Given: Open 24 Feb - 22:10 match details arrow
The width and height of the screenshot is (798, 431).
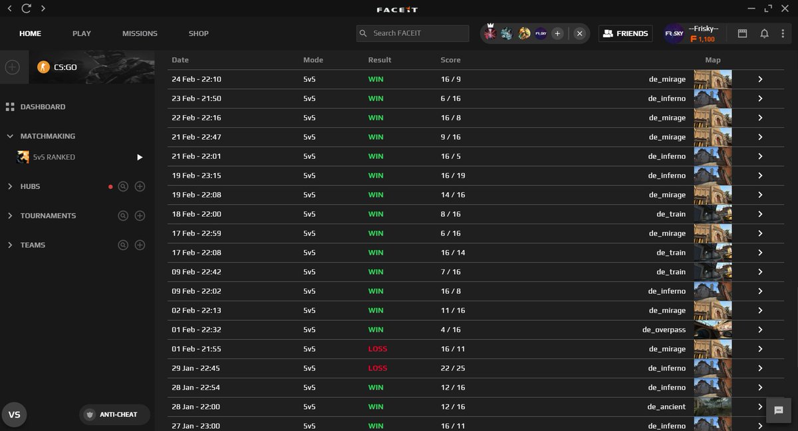Looking at the screenshot, I should [760, 79].
